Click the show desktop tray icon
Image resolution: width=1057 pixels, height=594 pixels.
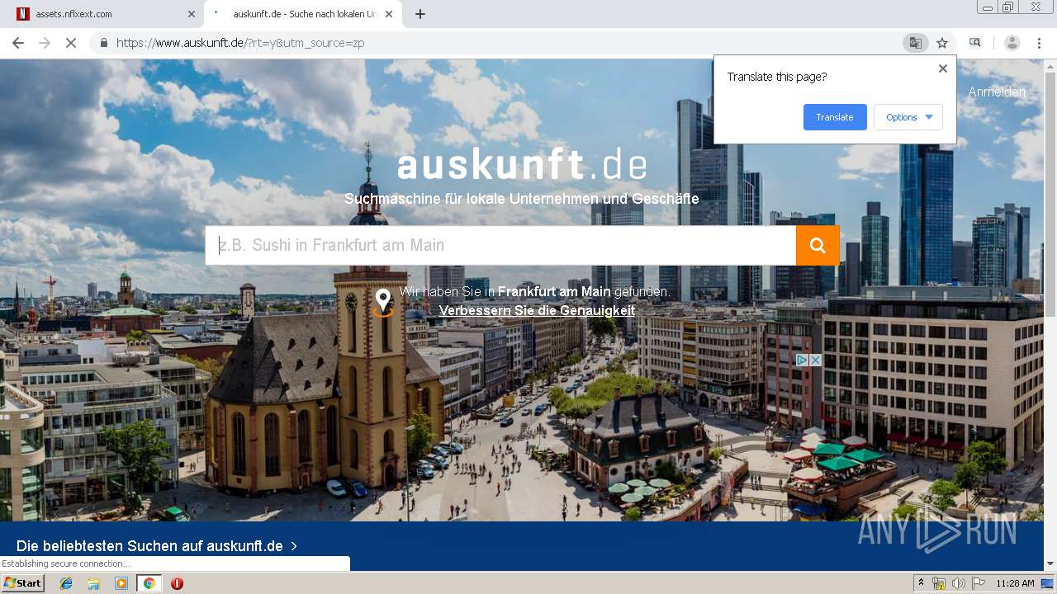pyautogui.click(x=1048, y=583)
